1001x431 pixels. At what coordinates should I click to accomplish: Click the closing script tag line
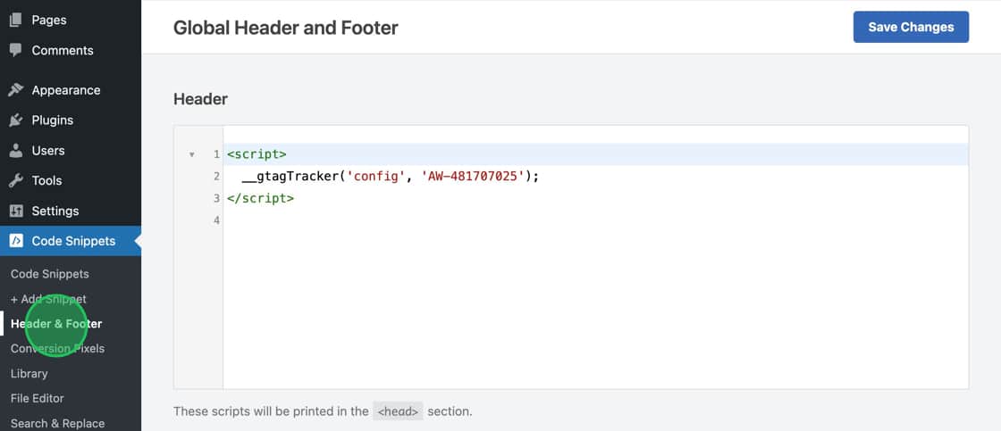coord(260,198)
